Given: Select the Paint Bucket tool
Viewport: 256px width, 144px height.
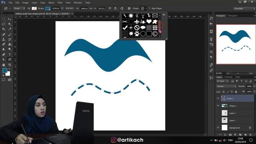Looking at the screenshot, I should click(10, 44).
